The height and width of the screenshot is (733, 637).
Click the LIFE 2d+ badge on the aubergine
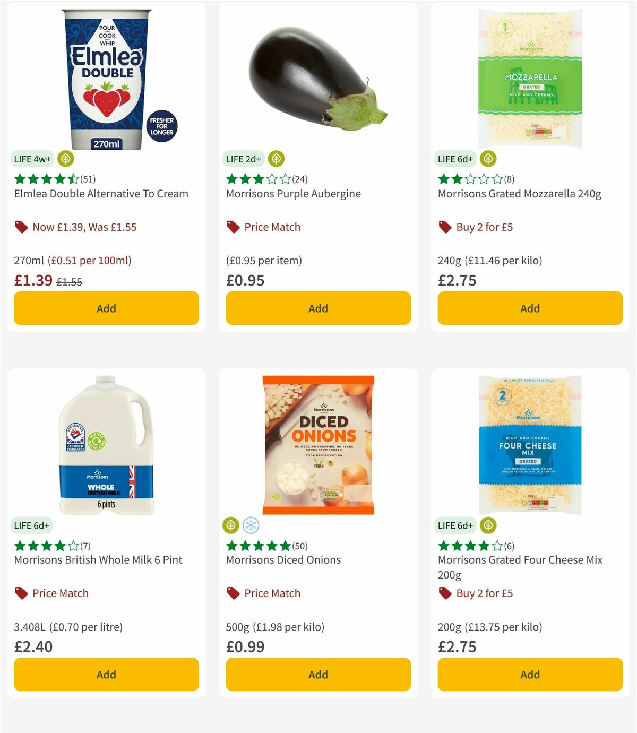pyautogui.click(x=243, y=159)
